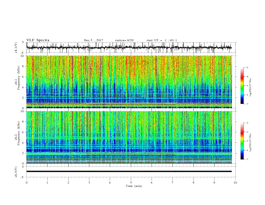The height and width of the screenshot is (205, 265).
Task: Click inside the ch.1 spectrogram panel
Action: [x=129, y=82]
